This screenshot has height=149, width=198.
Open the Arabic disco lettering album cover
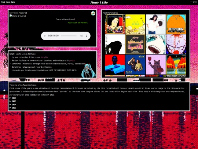pyautogui.click(x=135, y=44)
